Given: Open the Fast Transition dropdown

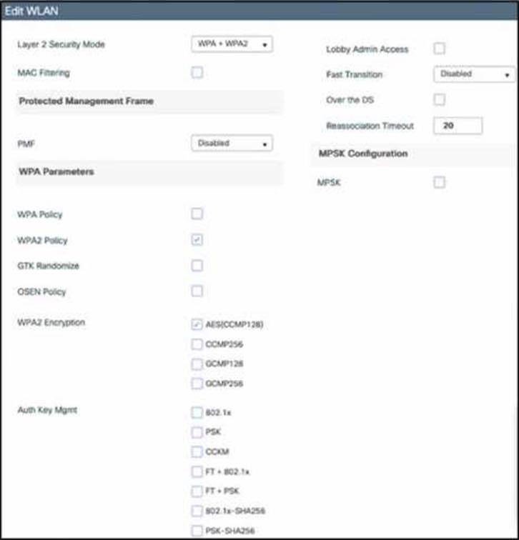Looking at the screenshot, I should pos(474,74).
